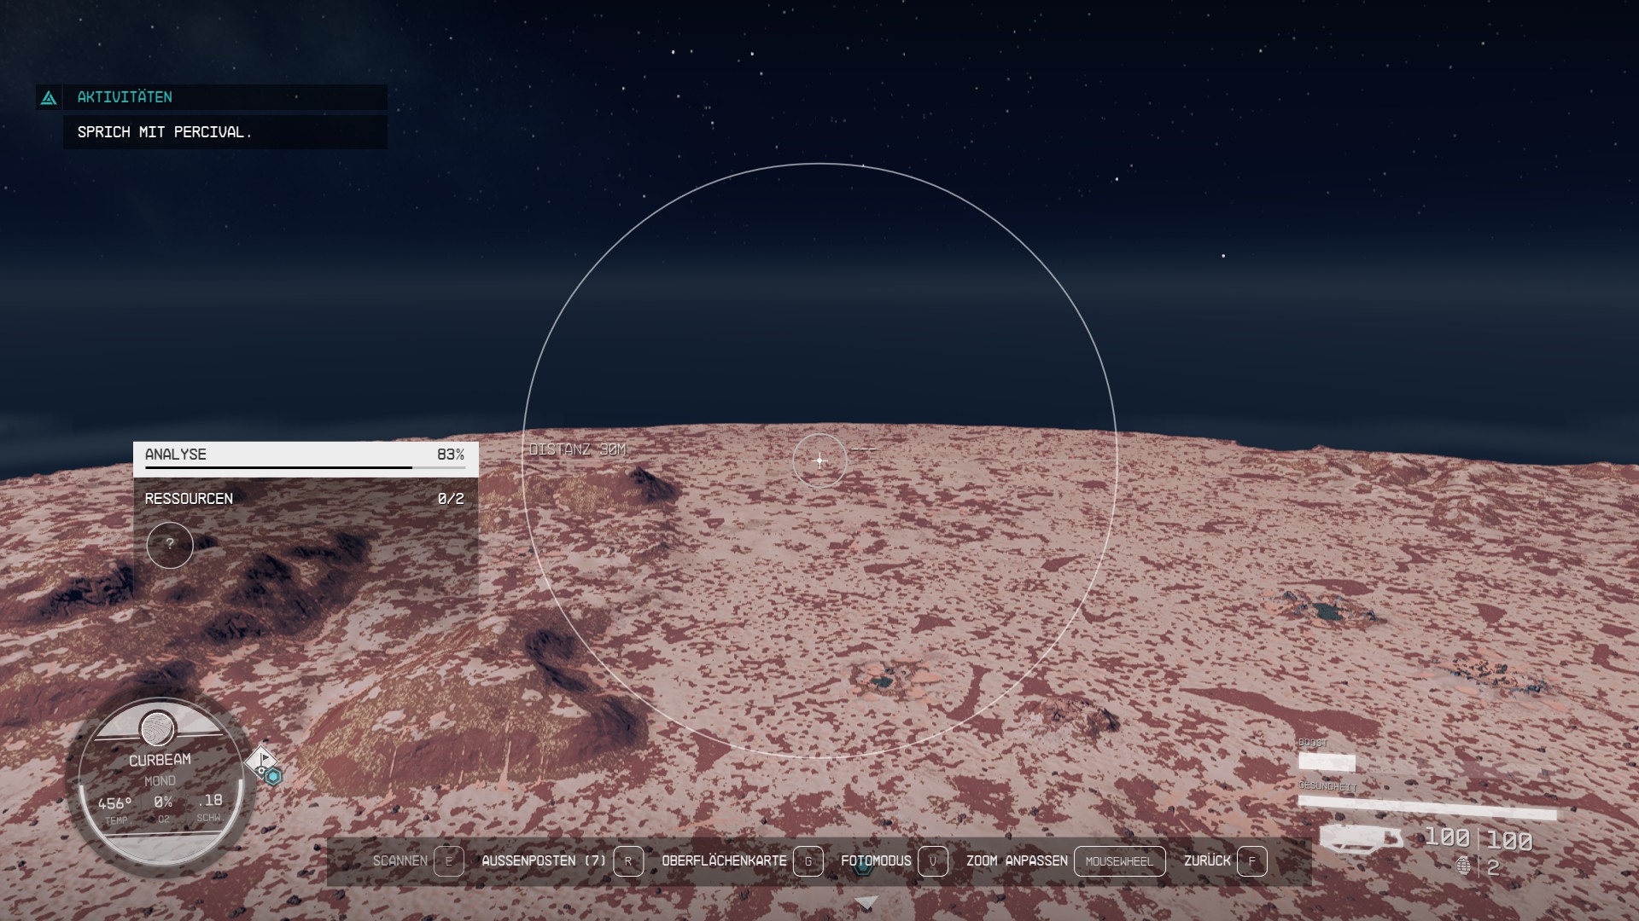Click the Sprich mit Percival objective

[x=165, y=132]
